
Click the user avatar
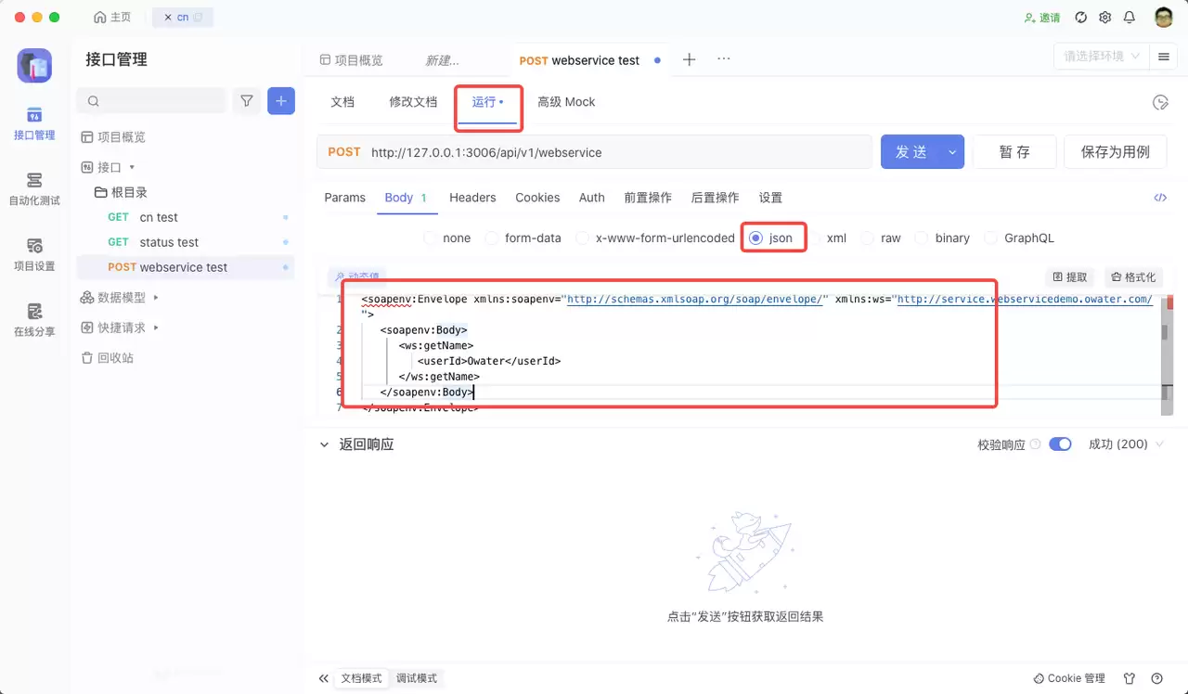click(1164, 17)
